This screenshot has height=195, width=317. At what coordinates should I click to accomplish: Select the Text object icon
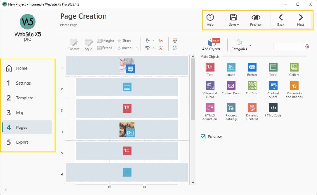tap(210, 67)
